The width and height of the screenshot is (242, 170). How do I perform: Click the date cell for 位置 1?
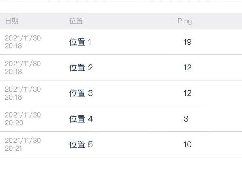pyautogui.click(x=23, y=42)
